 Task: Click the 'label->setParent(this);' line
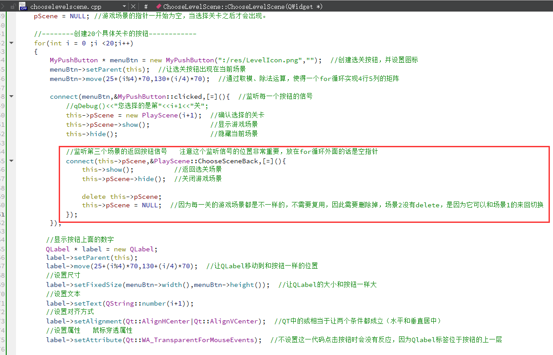pos(92,258)
